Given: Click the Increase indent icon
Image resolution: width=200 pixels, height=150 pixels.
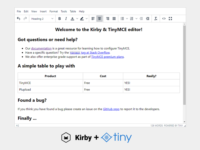Looking at the screenshot, I should (148, 18).
